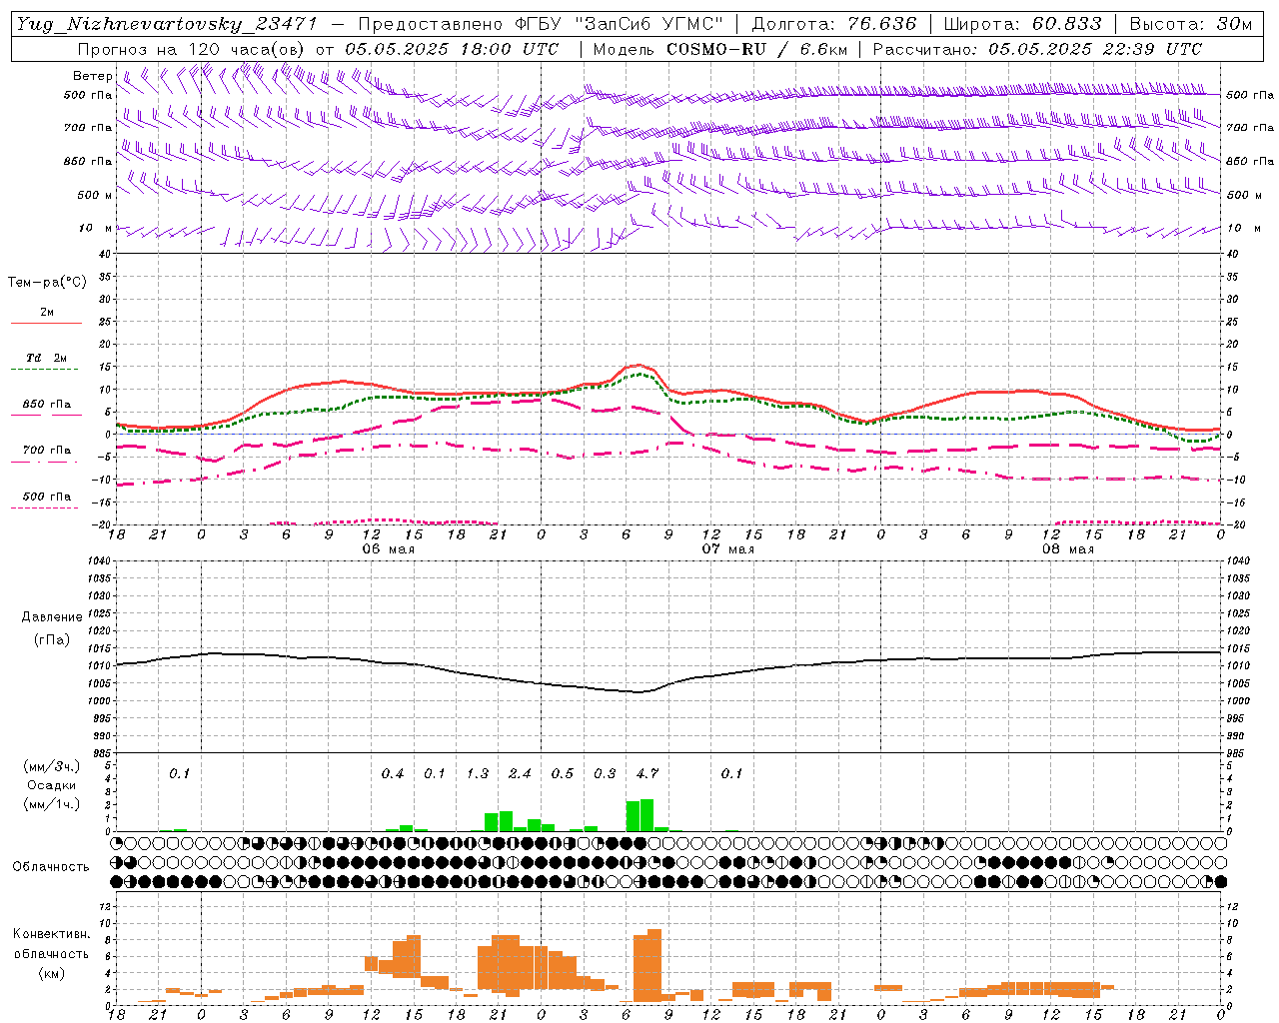
Task: Click the 07 мая date label
Action: pos(727,549)
